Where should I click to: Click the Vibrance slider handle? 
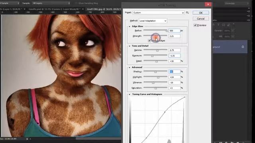tap(153, 83)
